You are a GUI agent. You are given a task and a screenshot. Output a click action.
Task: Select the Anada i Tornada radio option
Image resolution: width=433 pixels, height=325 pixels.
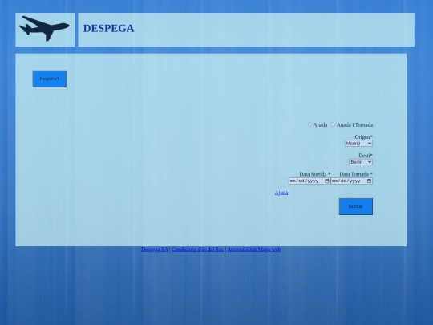click(x=333, y=124)
